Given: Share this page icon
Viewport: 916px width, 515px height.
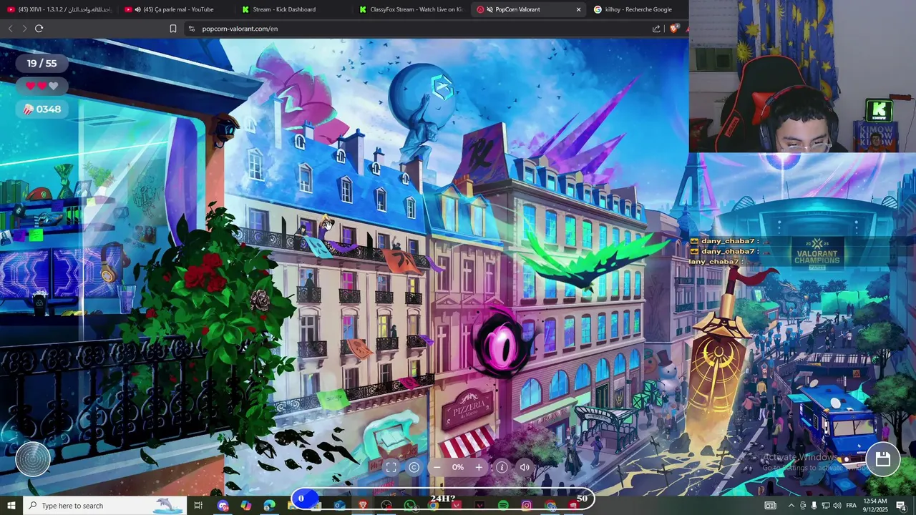Looking at the screenshot, I should [x=656, y=29].
